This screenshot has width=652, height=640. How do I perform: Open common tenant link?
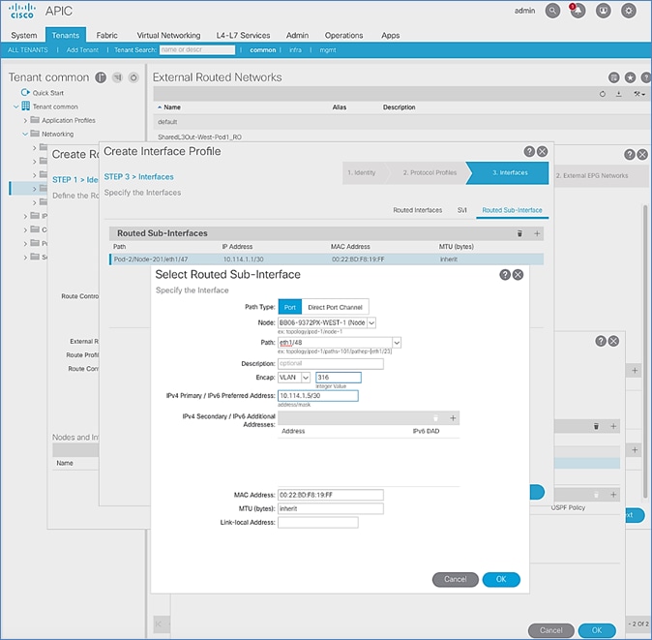263,50
